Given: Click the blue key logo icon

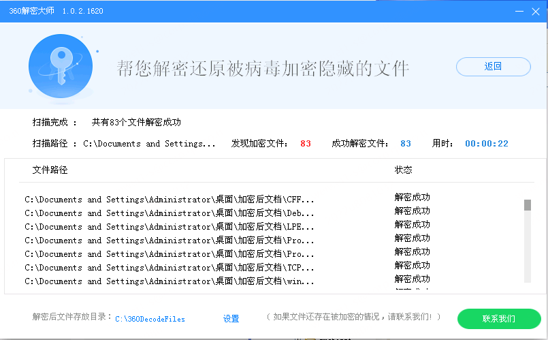Looking at the screenshot, I should pyautogui.click(x=61, y=66).
